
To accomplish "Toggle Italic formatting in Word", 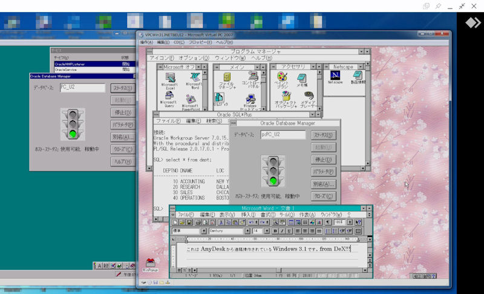I will 282,231.
